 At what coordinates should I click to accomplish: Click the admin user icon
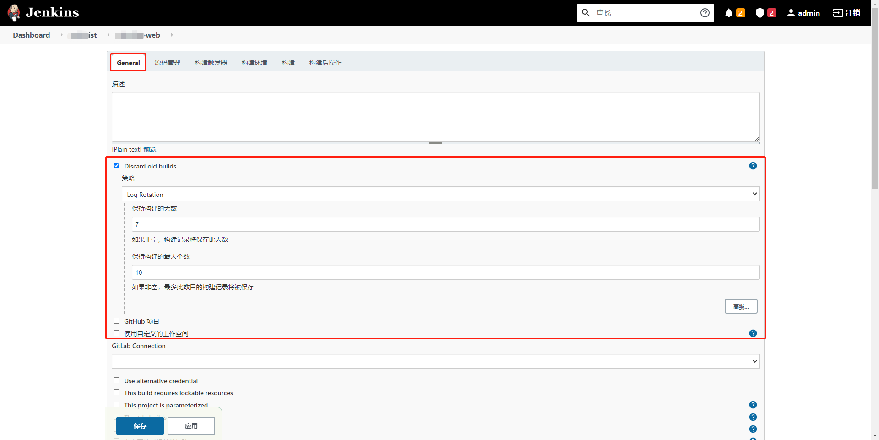[791, 13]
